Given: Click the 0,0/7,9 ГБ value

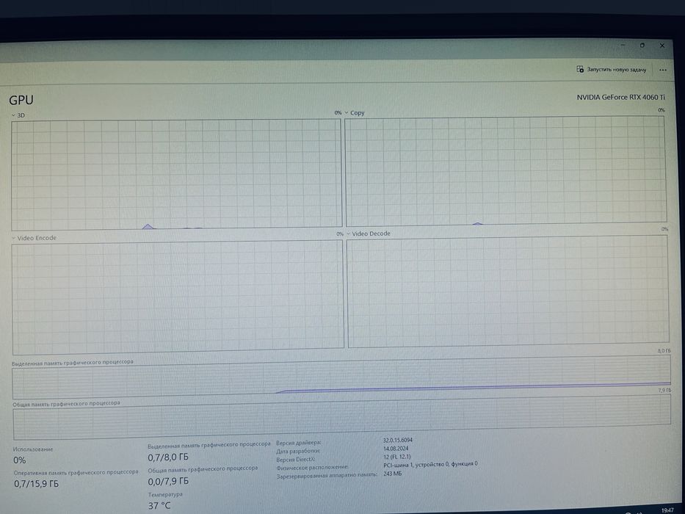Looking at the screenshot, I should point(168,481).
